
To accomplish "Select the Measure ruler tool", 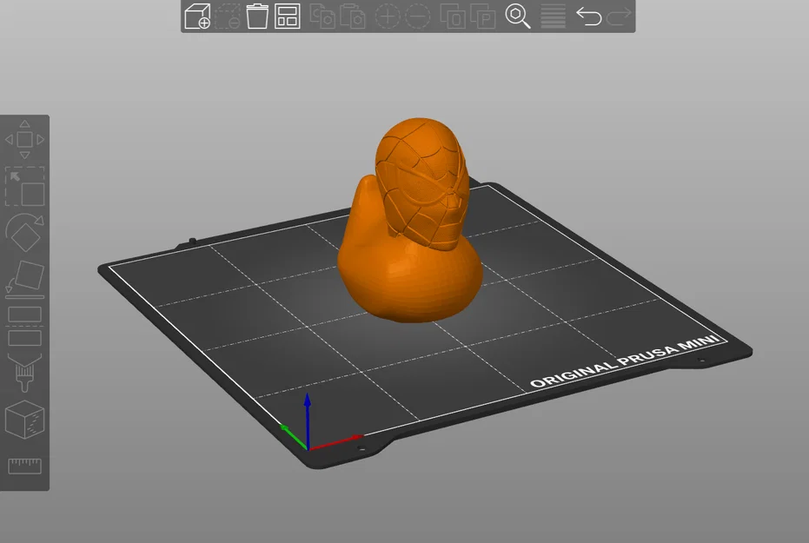I will coord(24,467).
